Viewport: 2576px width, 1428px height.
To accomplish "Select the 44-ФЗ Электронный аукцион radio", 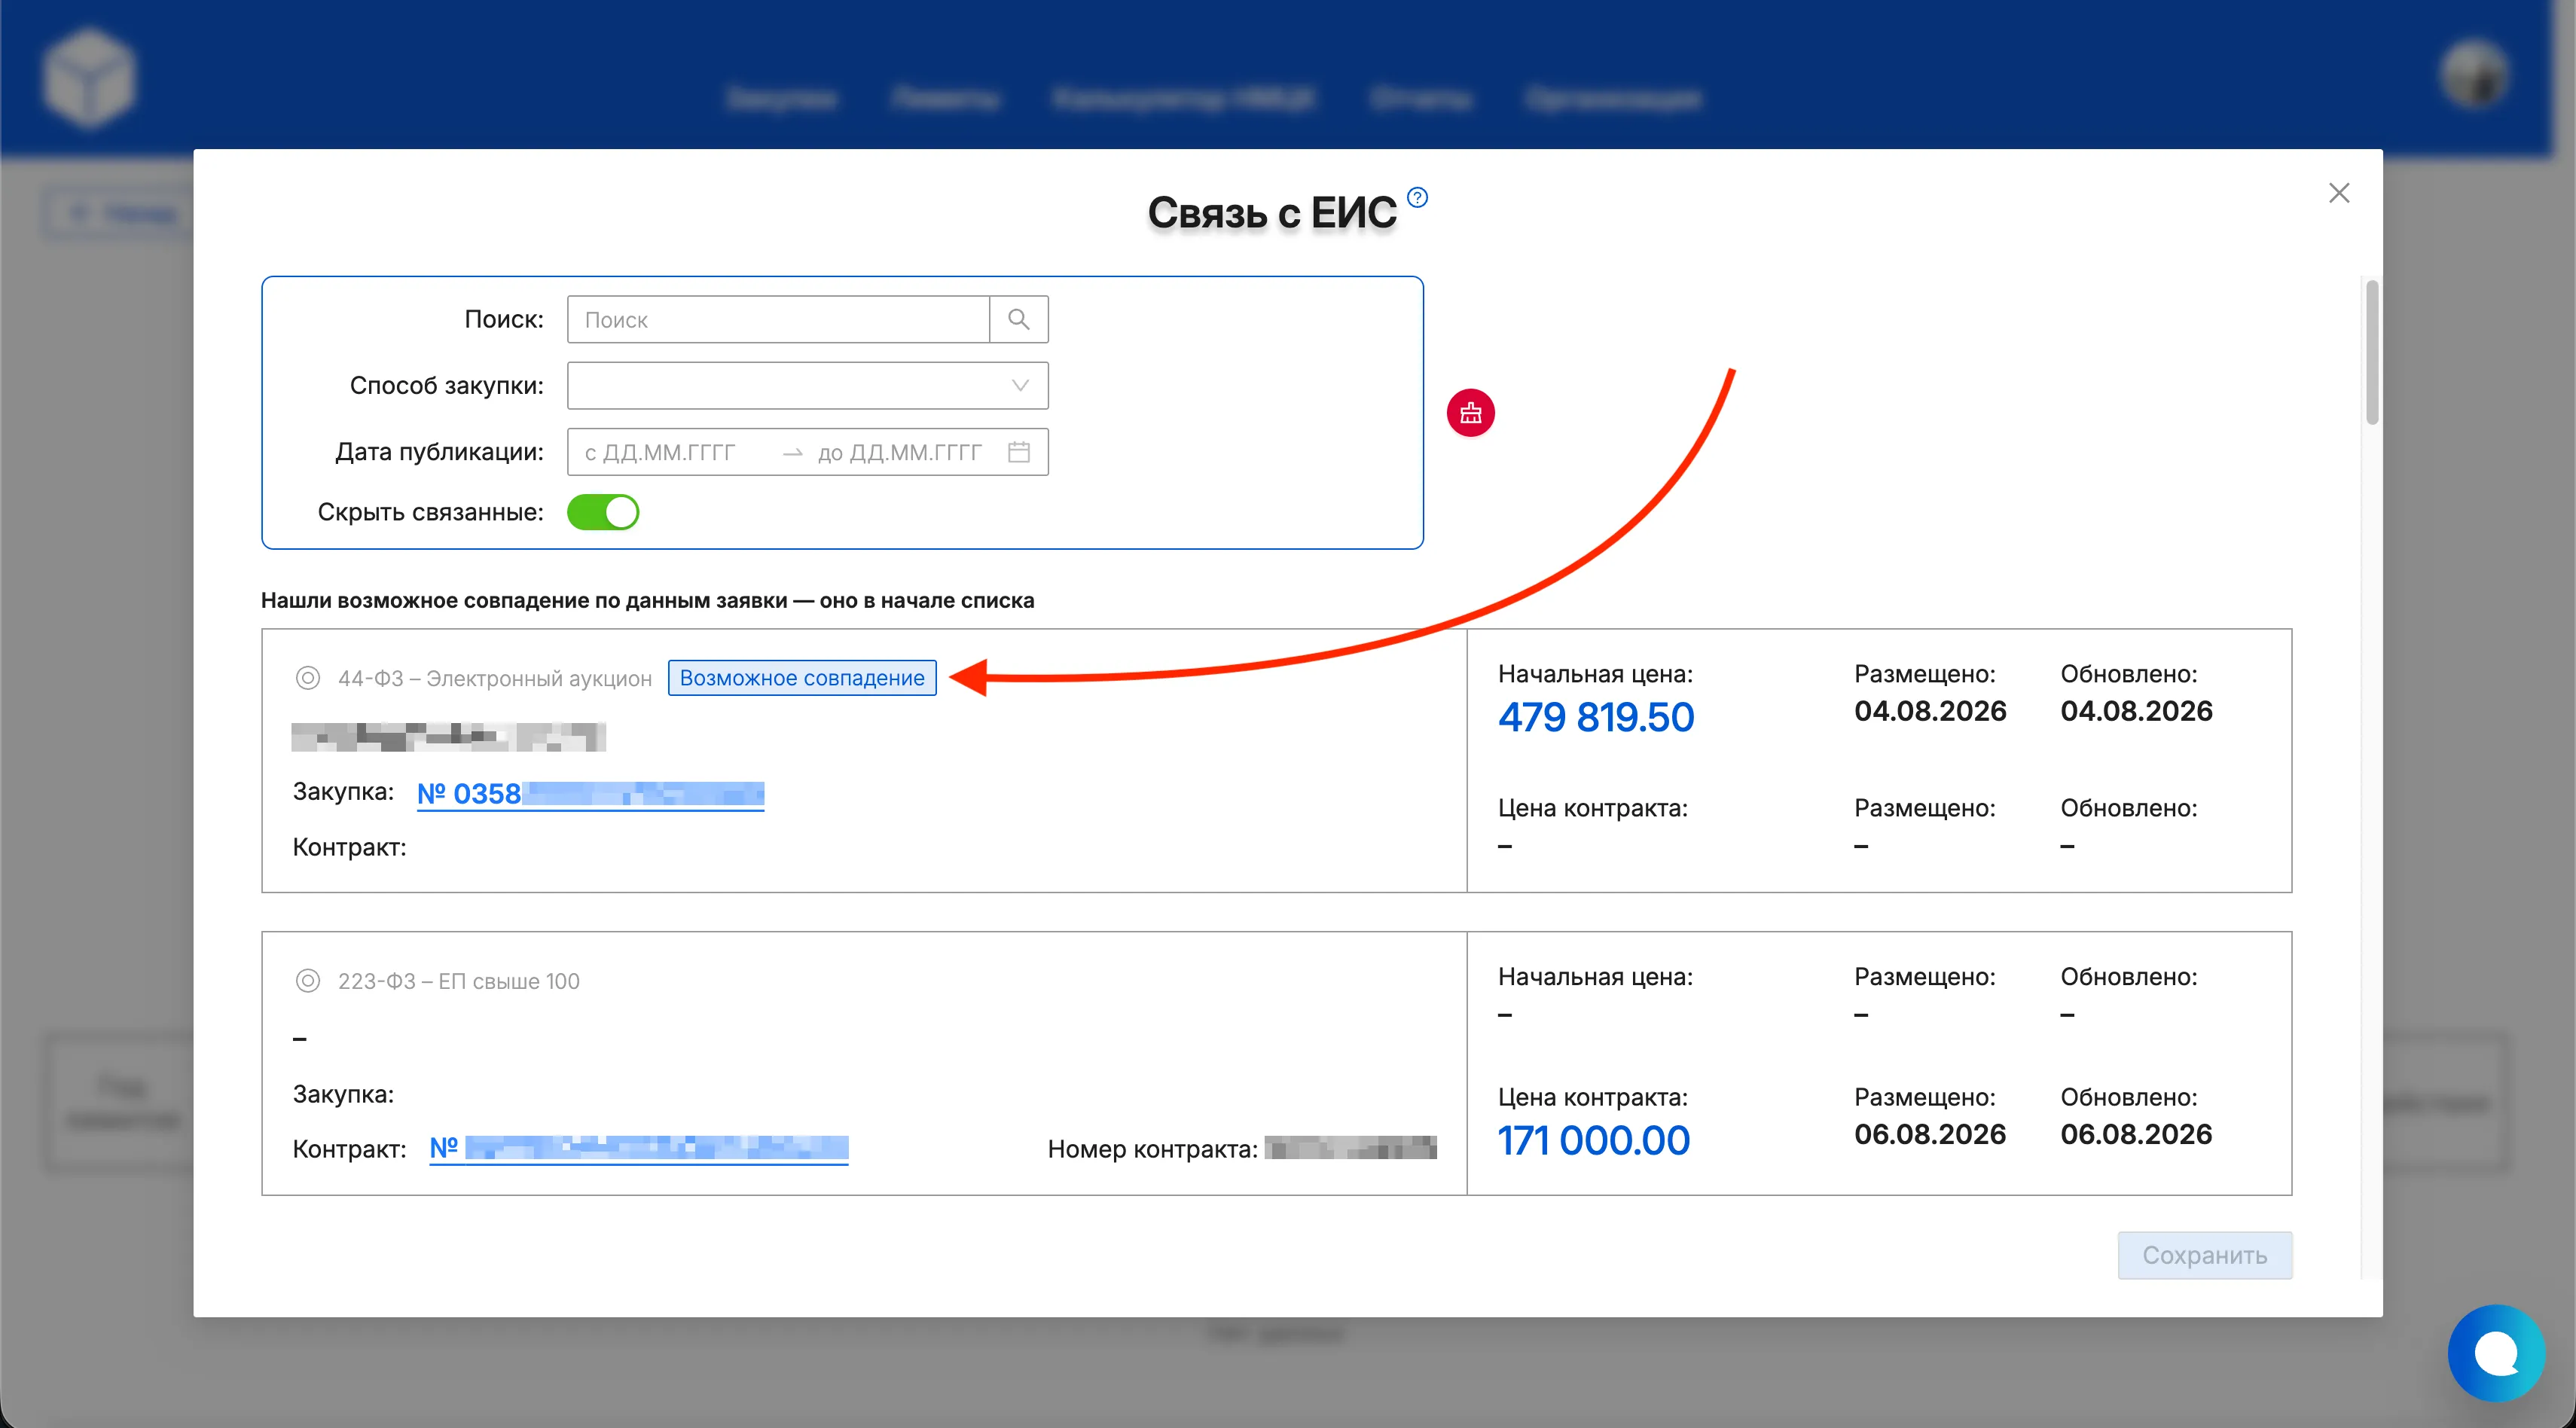I will click(x=307, y=678).
